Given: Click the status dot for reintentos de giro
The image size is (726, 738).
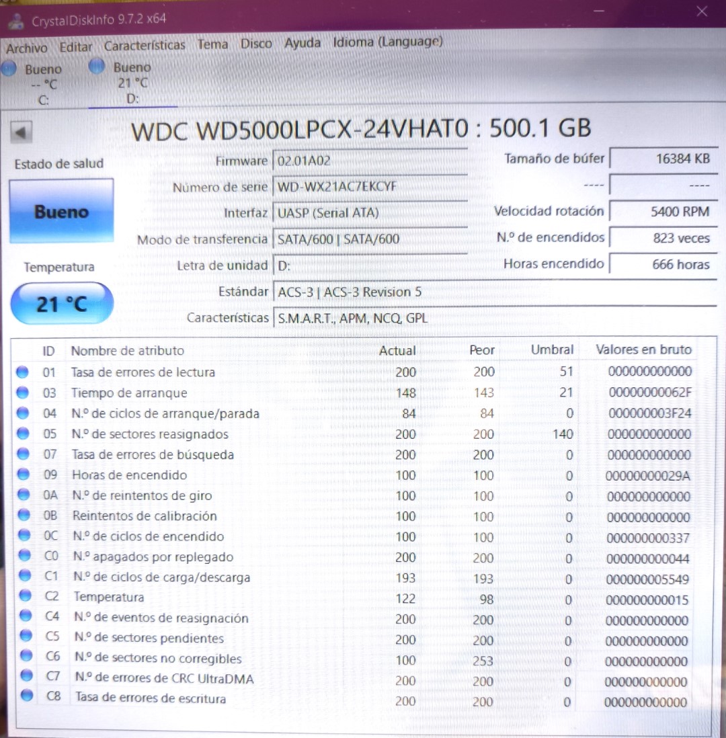Looking at the screenshot, I should (x=24, y=495).
